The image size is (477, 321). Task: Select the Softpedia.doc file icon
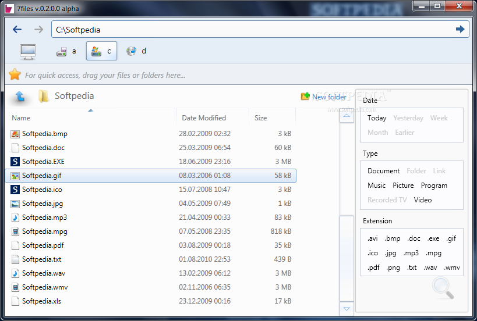(15, 148)
